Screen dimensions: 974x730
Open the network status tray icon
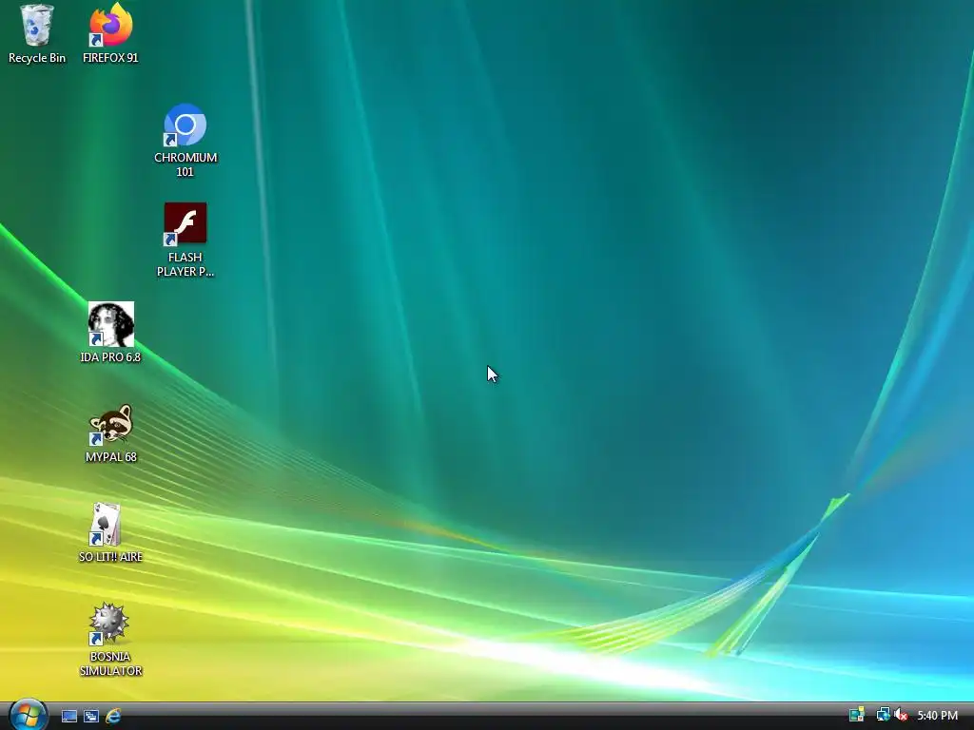pyautogui.click(x=883, y=715)
